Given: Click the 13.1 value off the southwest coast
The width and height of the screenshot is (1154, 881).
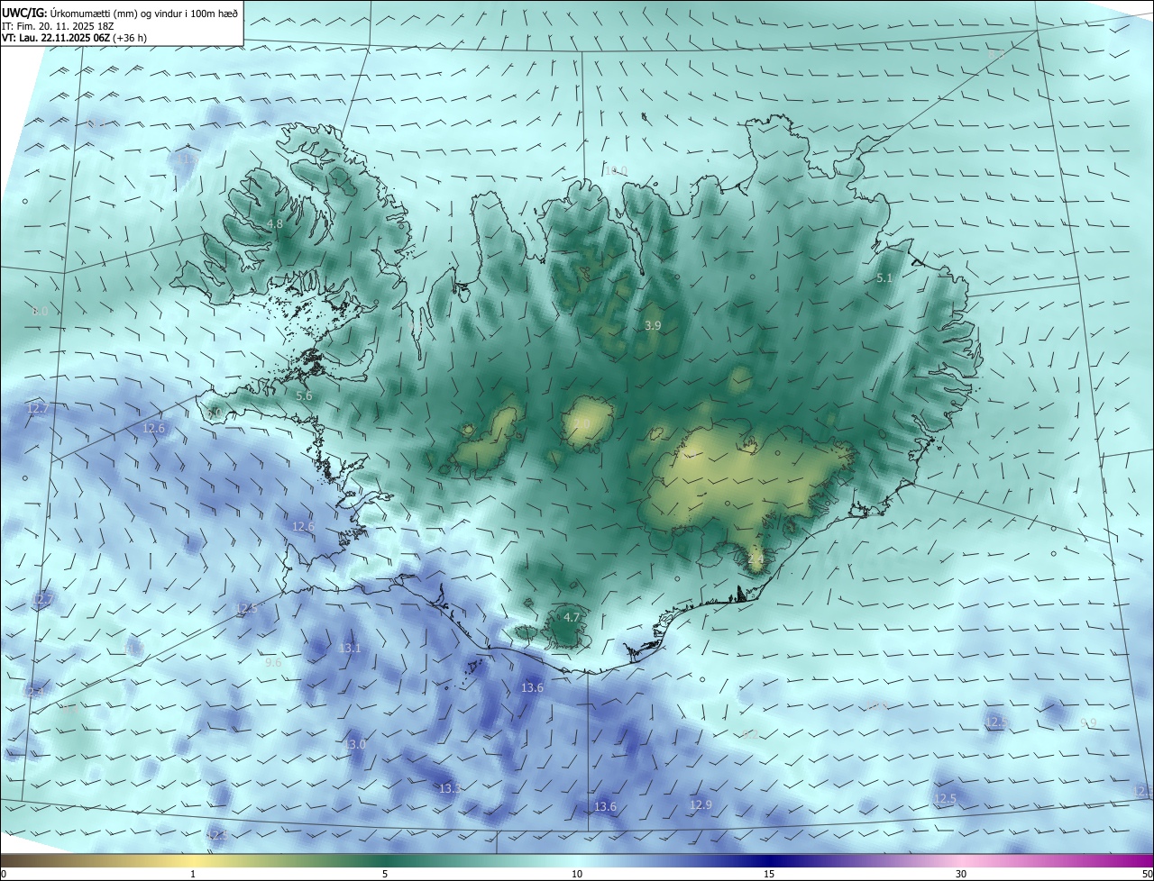Looking at the screenshot, I should [350, 648].
